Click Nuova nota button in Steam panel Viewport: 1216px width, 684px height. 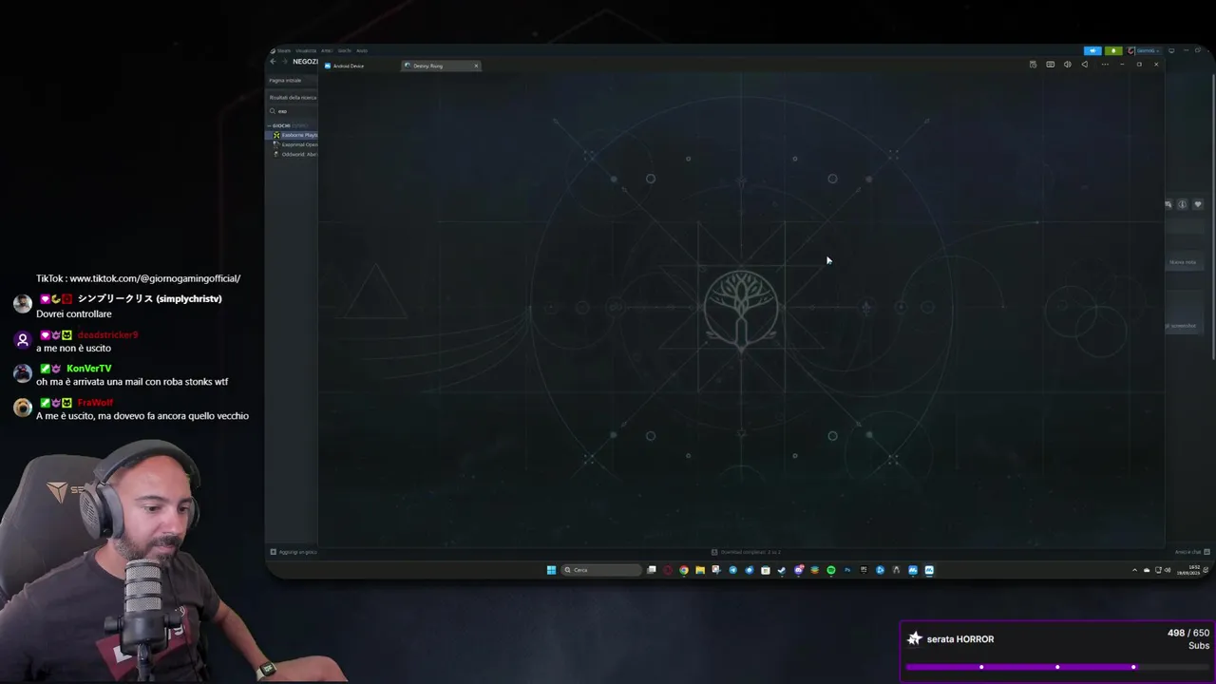[1183, 262]
